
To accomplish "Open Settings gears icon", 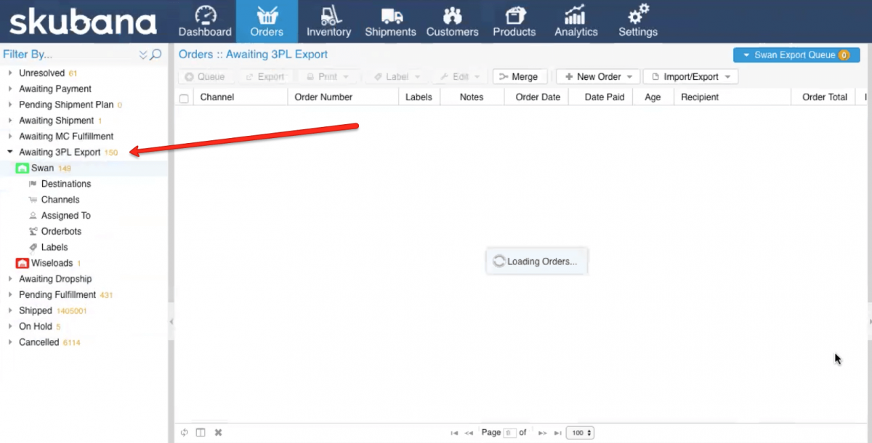I will coord(638,15).
